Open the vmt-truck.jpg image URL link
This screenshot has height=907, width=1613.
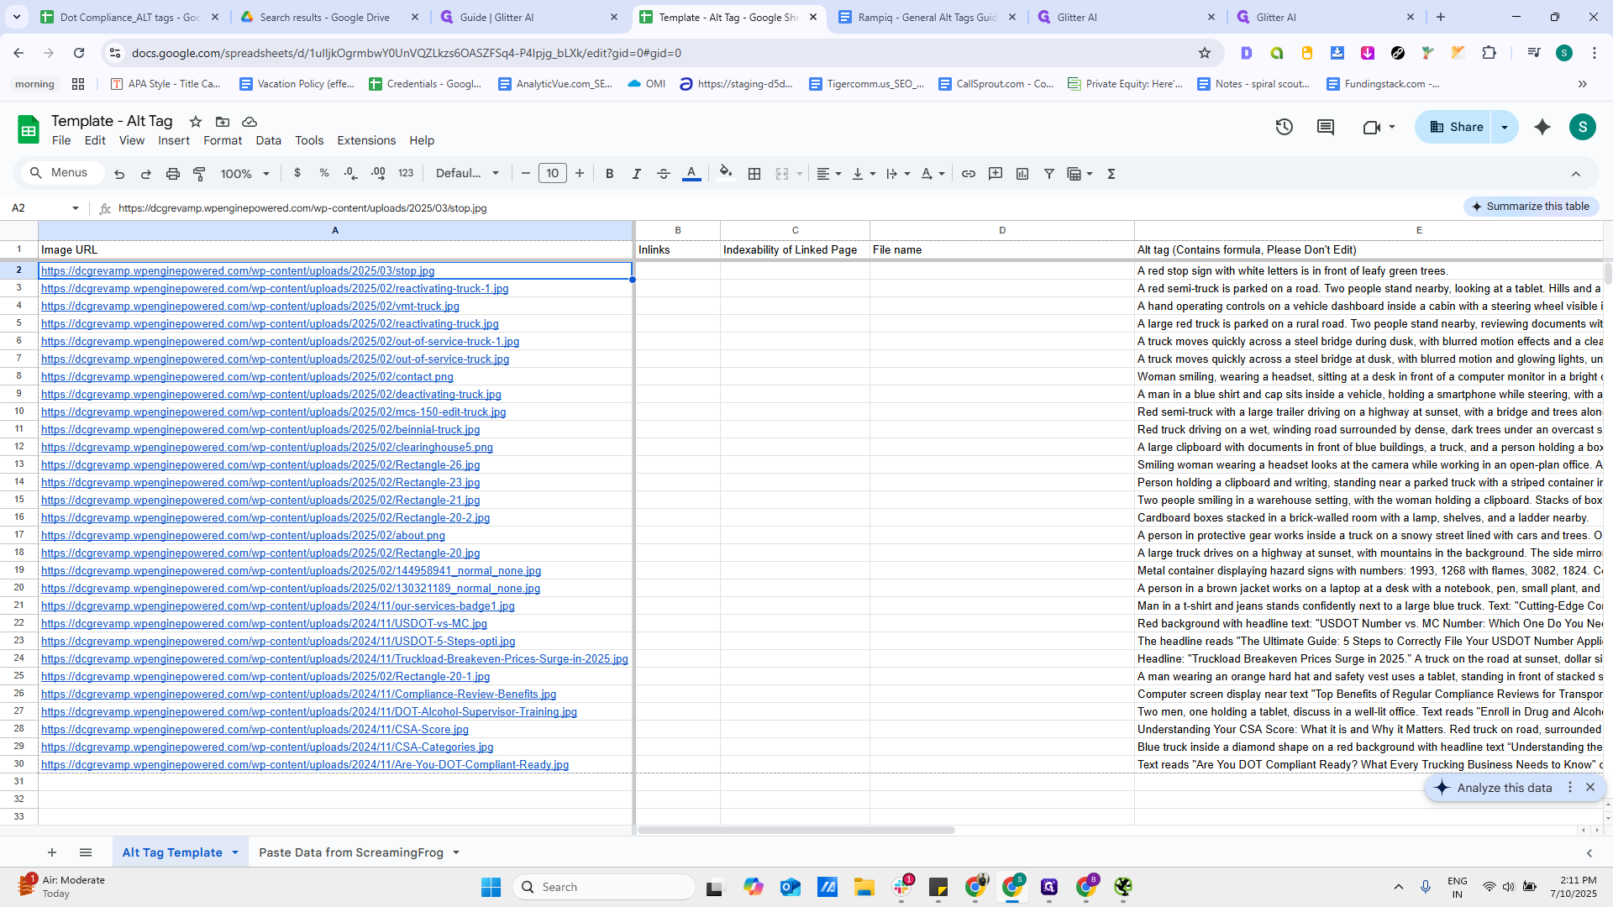pyautogui.click(x=250, y=307)
